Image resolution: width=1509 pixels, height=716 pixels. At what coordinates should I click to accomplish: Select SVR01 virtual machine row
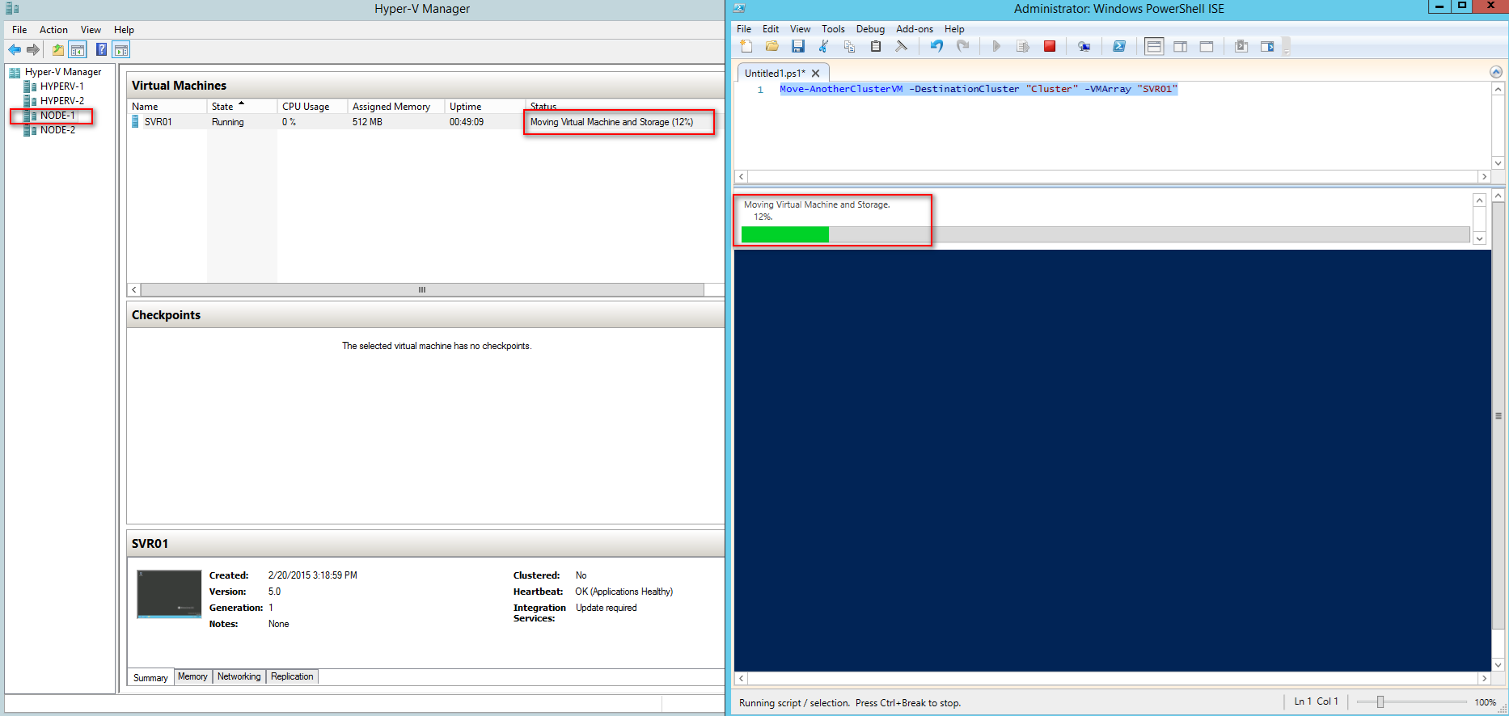425,122
